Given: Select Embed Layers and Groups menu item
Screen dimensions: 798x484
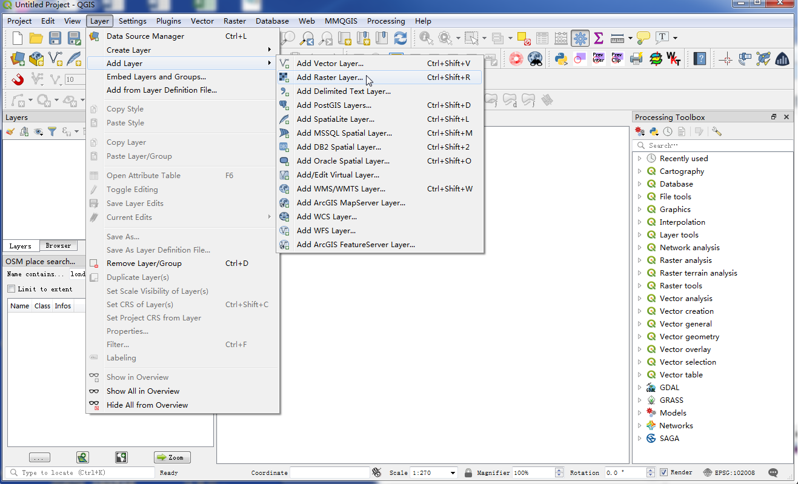Looking at the screenshot, I should click(x=182, y=77).
